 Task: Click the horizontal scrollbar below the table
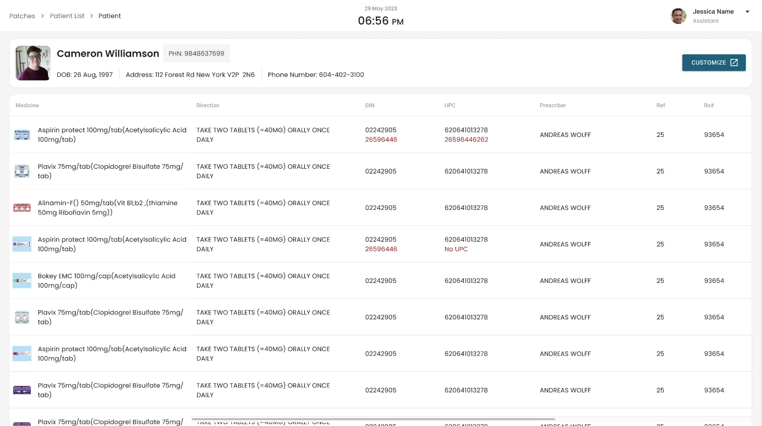[373, 419]
